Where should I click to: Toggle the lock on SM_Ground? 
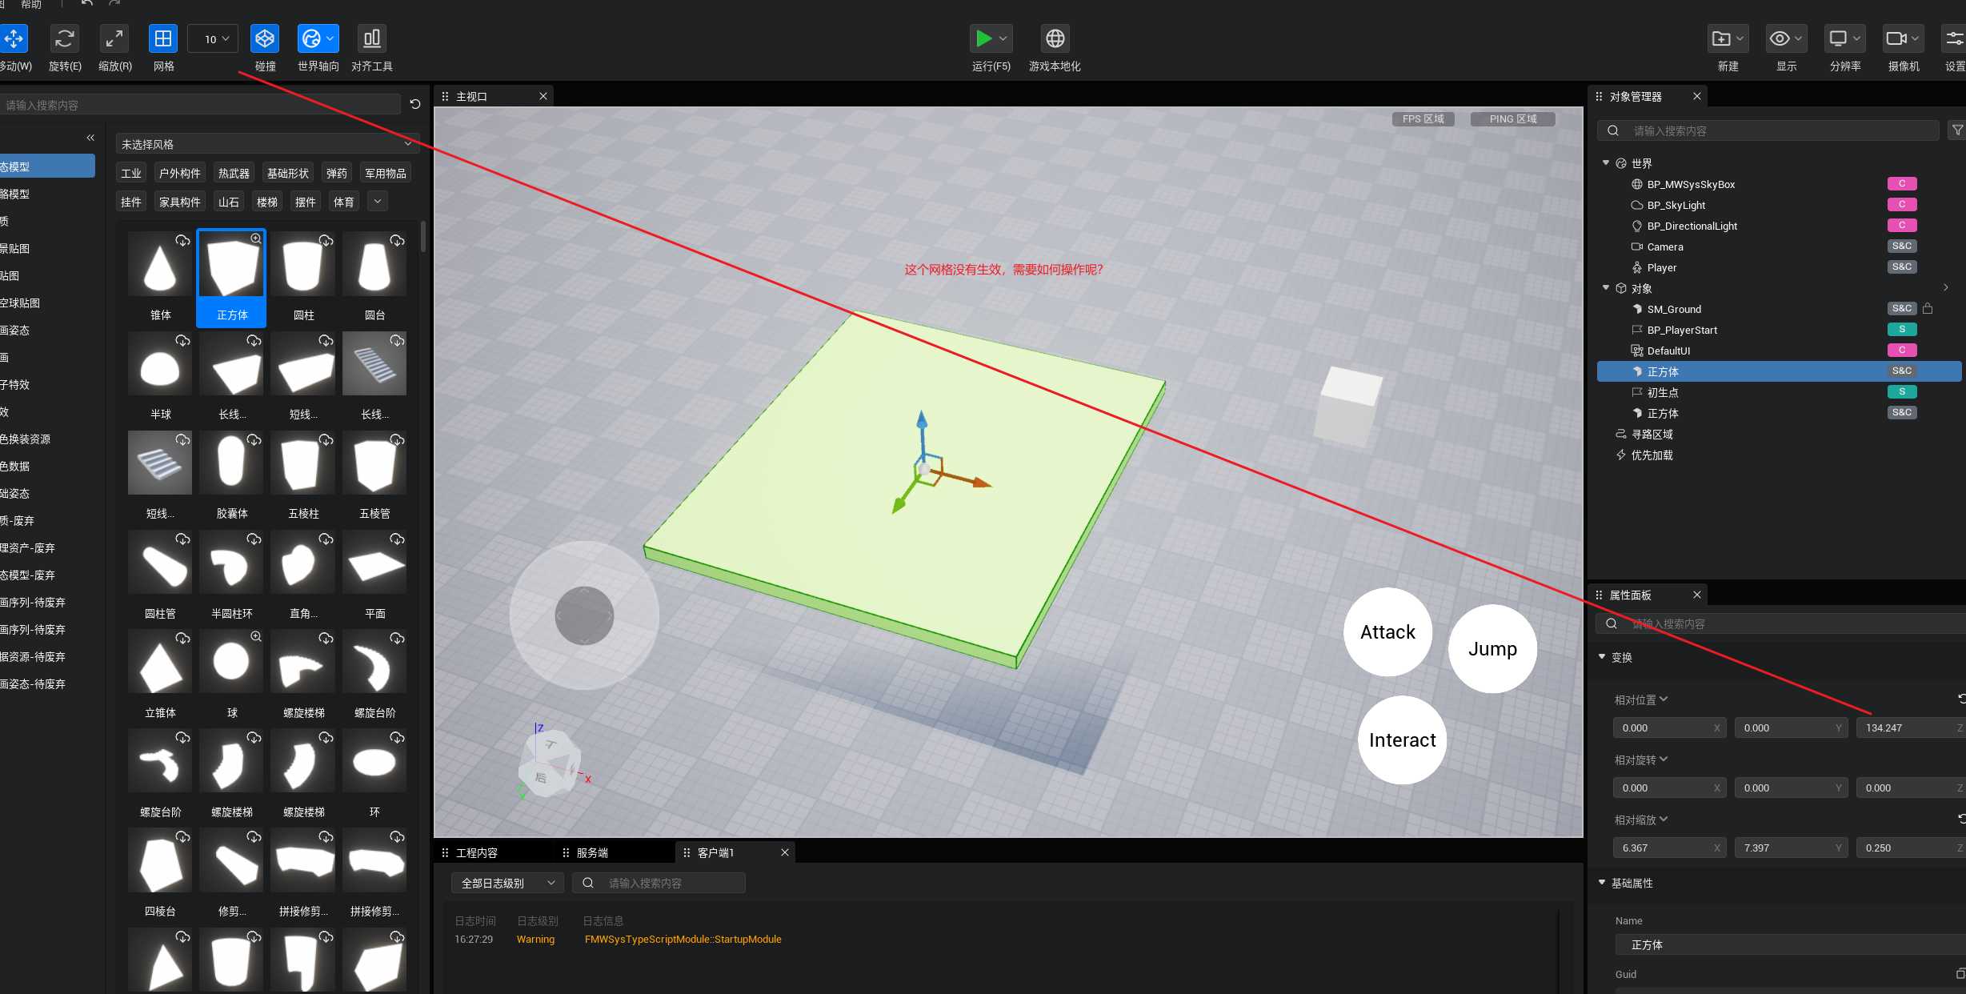click(1928, 308)
